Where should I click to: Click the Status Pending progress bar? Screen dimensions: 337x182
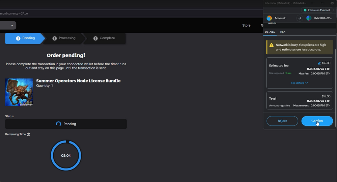point(66,124)
